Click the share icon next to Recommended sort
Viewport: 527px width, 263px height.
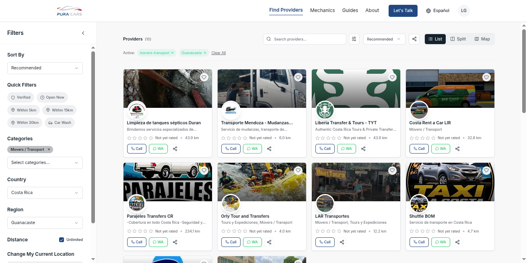pos(414,39)
